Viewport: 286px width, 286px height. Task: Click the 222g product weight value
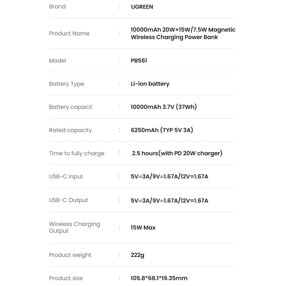[x=137, y=255]
